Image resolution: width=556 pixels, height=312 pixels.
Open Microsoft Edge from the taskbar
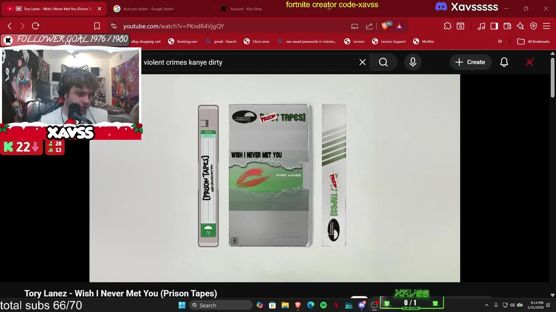(311, 305)
